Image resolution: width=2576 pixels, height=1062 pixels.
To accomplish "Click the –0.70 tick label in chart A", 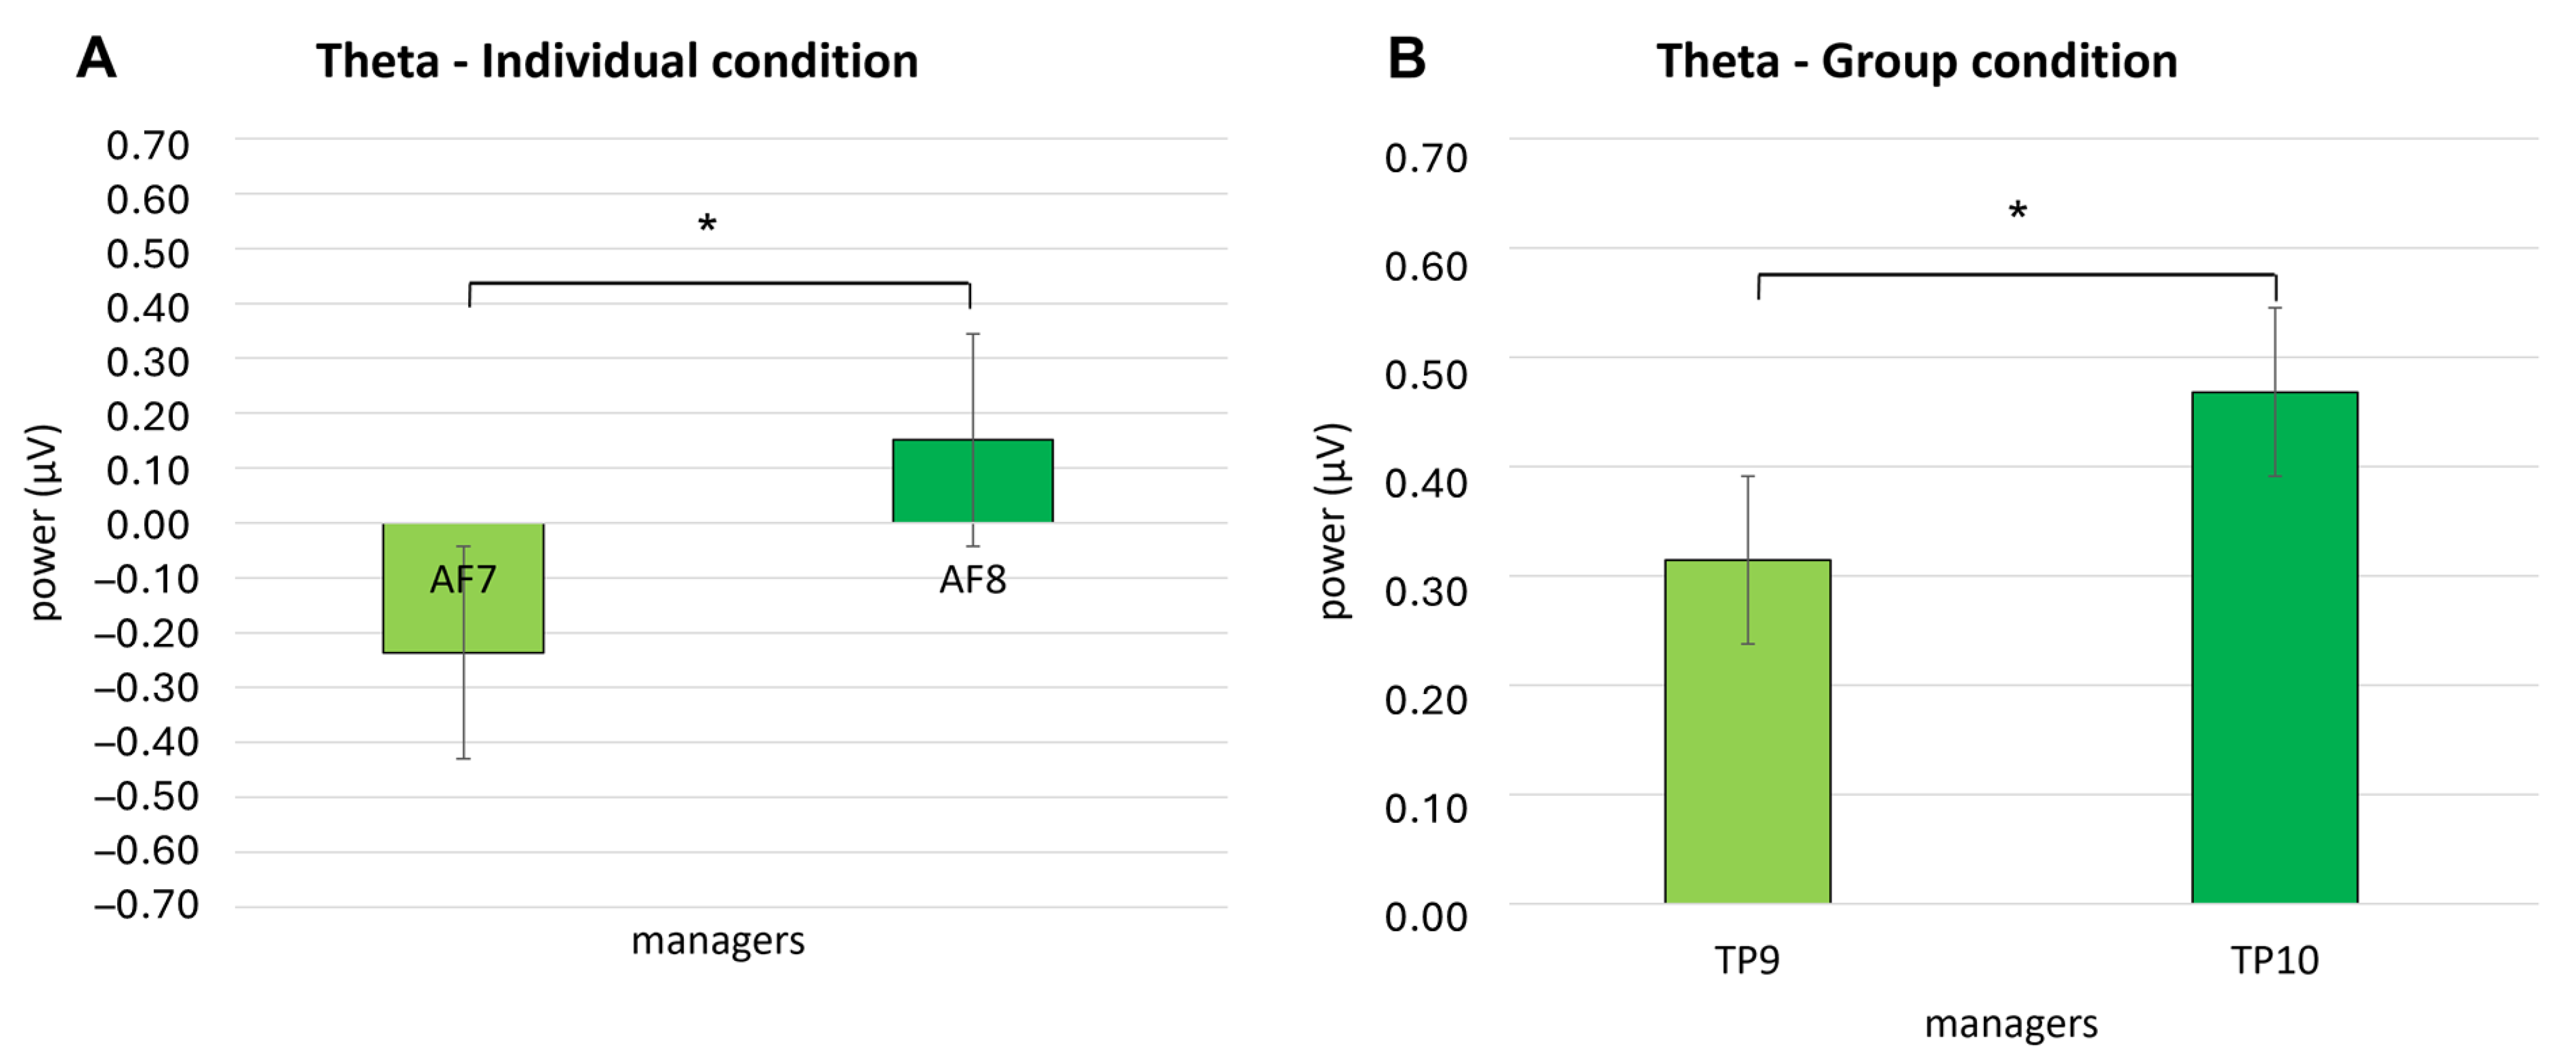I will 147,905.
